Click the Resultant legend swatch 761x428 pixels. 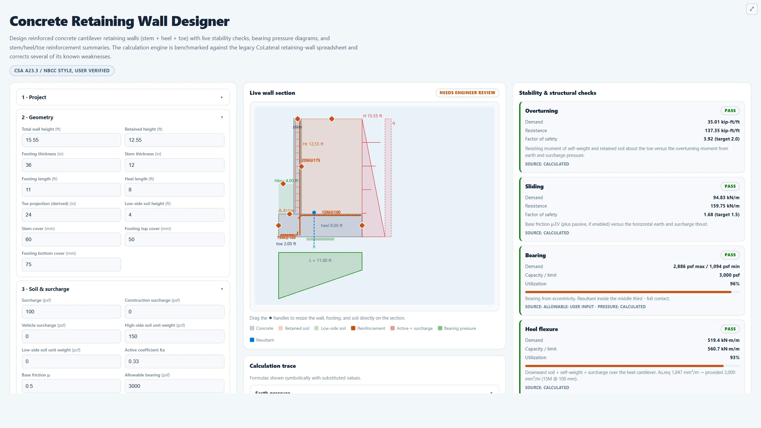[252, 340]
